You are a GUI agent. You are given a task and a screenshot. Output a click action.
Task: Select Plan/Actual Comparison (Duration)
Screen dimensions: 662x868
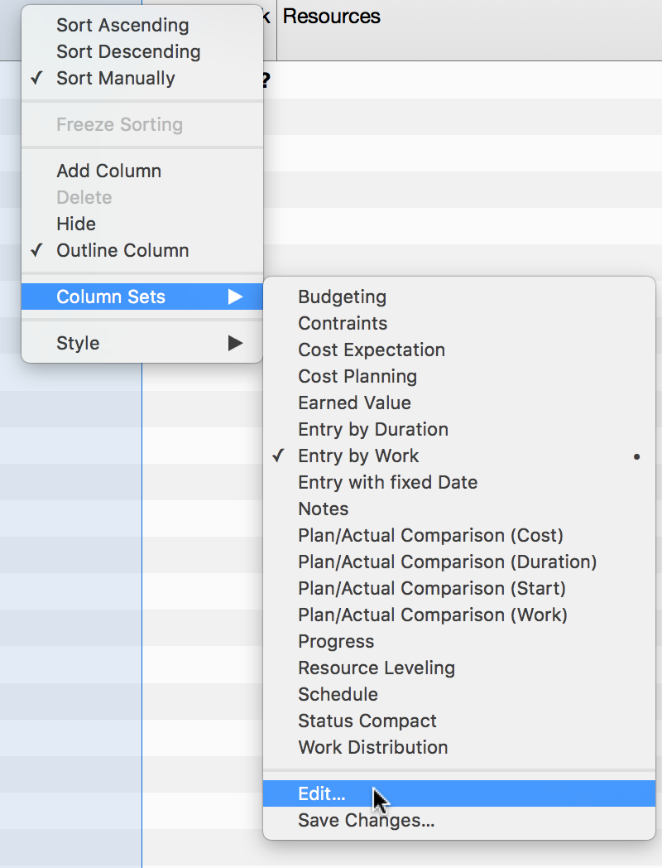click(459, 562)
